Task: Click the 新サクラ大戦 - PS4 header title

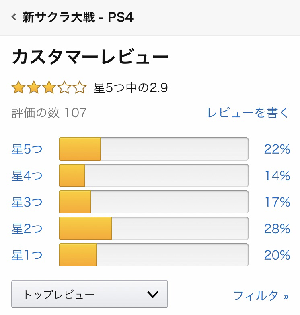Action: coord(78,17)
